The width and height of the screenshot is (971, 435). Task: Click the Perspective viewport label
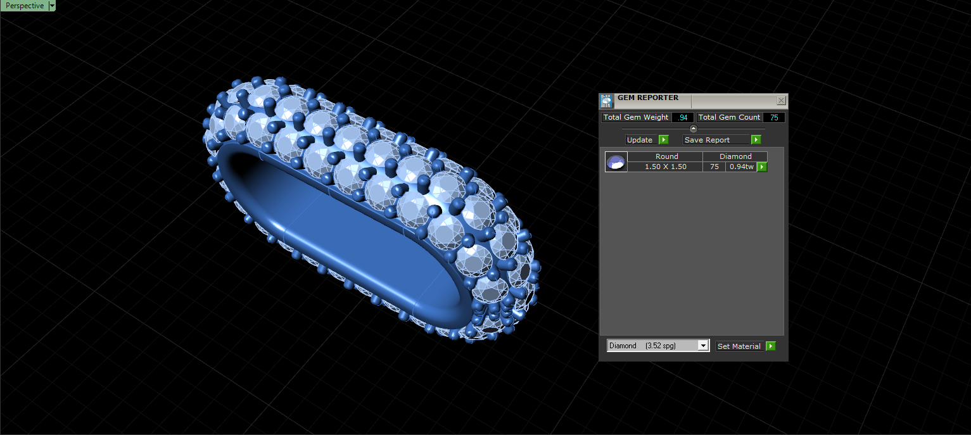click(x=25, y=6)
